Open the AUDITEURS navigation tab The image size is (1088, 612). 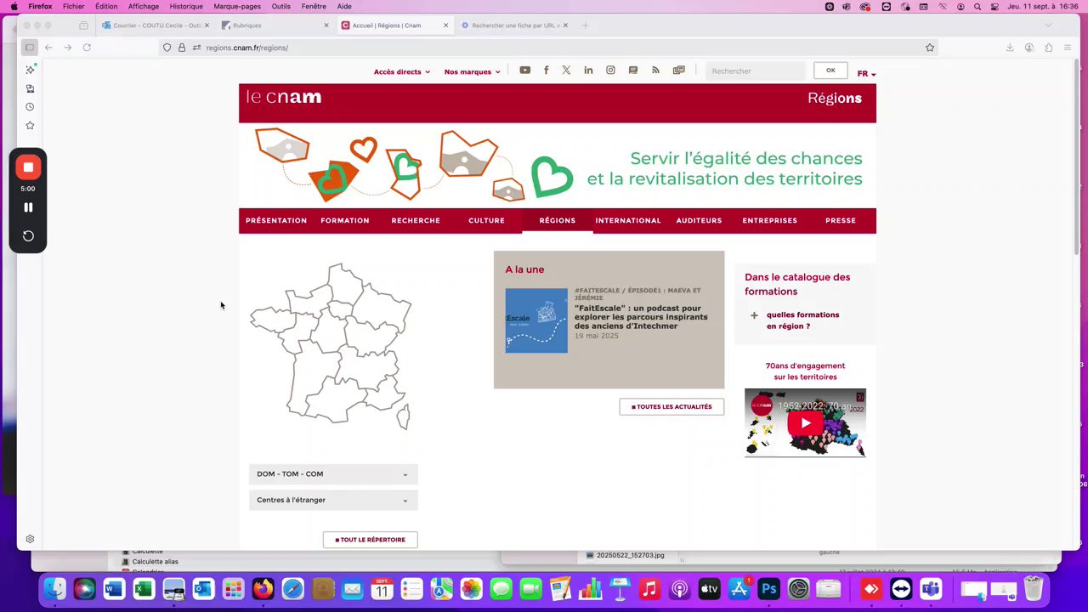point(699,220)
